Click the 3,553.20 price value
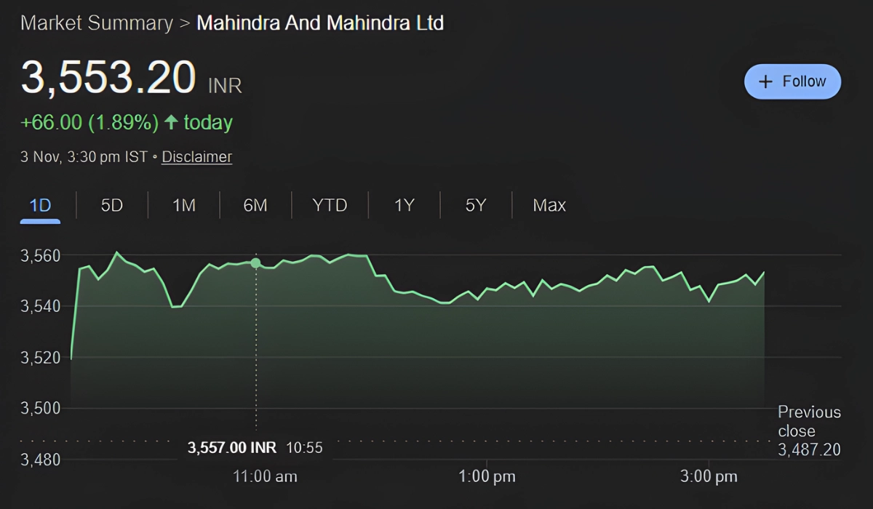The image size is (873, 509). [108, 79]
